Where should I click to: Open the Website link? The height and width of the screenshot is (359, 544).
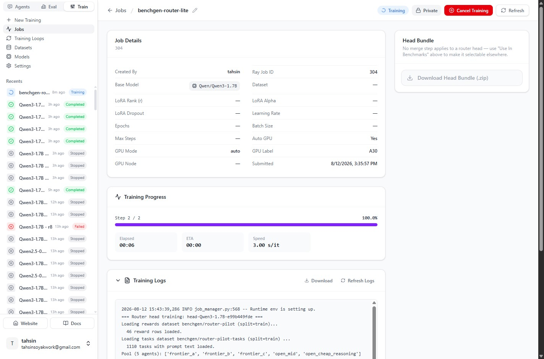26,323
